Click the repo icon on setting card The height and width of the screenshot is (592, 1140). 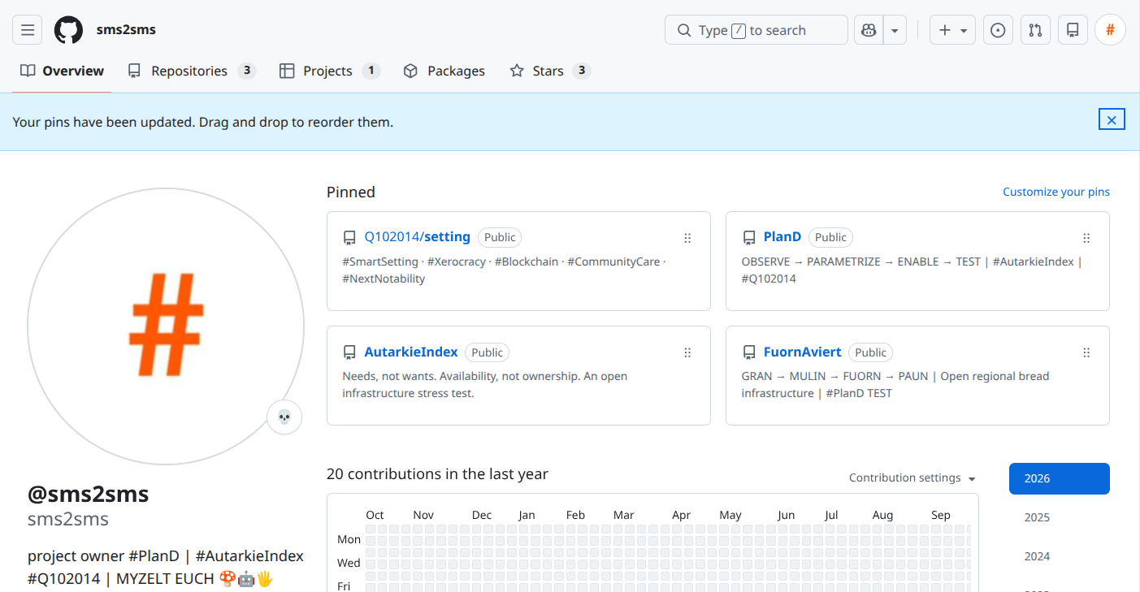[349, 238]
